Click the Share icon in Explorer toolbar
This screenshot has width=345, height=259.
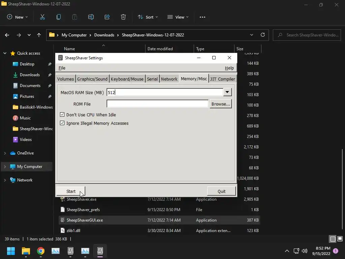[x=107, y=17]
